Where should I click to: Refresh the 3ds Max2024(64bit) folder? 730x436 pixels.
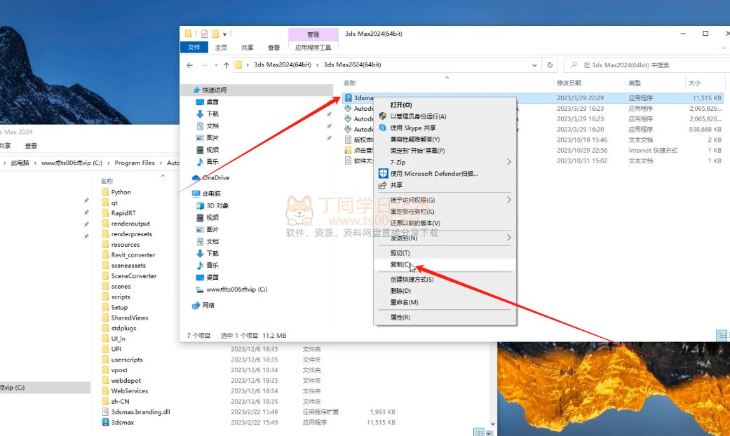550,65
